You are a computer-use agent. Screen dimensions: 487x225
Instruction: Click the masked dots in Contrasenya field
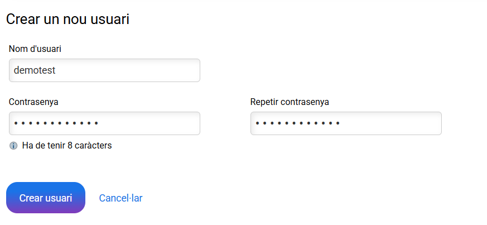(56, 123)
